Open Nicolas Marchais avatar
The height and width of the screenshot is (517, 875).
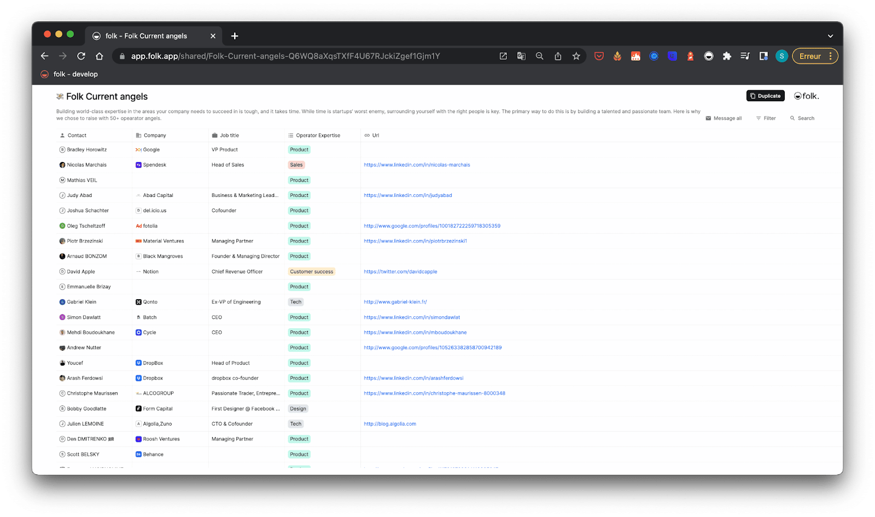[62, 165]
